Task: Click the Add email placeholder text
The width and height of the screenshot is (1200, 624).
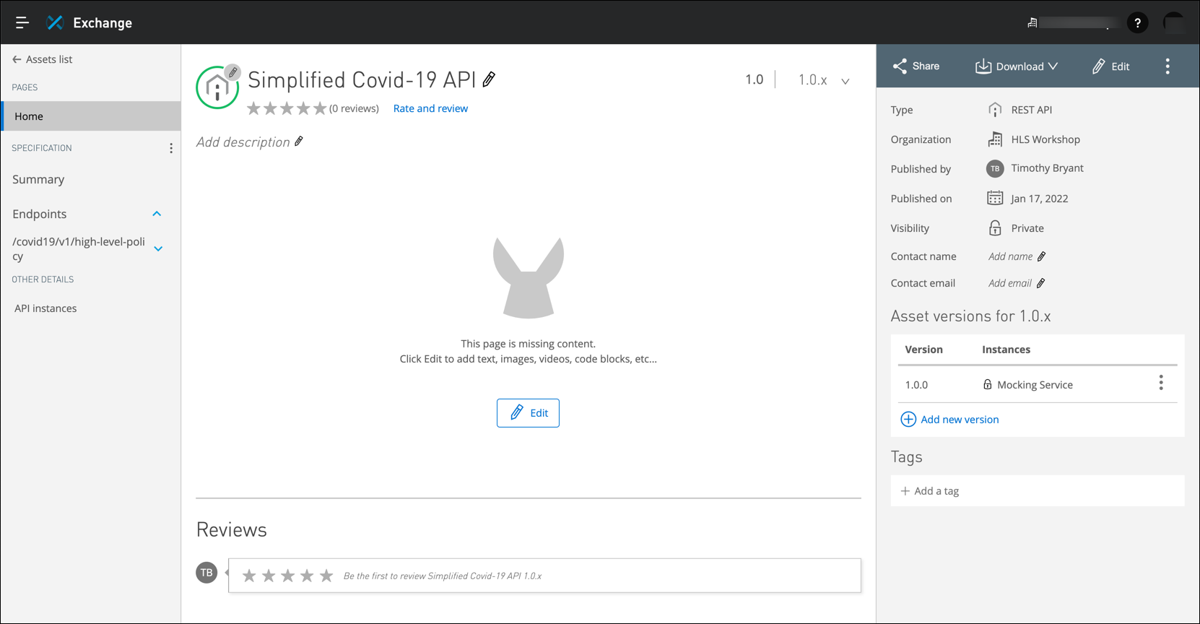Action: (1009, 283)
